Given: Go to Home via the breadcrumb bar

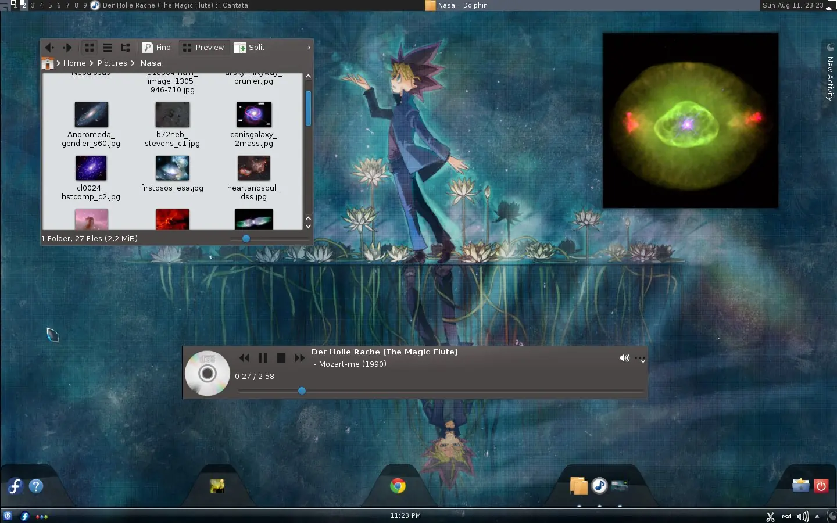Looking at the screenshot, I should click(x=74, y=63).
